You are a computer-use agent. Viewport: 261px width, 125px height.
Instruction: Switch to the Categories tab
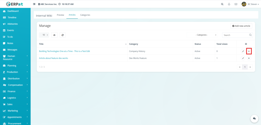point(85,15)
